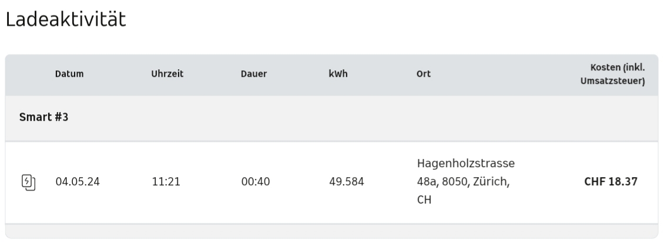Click the CHF 18.37 cost amount
664x244 pixels.
pos(611,182)
